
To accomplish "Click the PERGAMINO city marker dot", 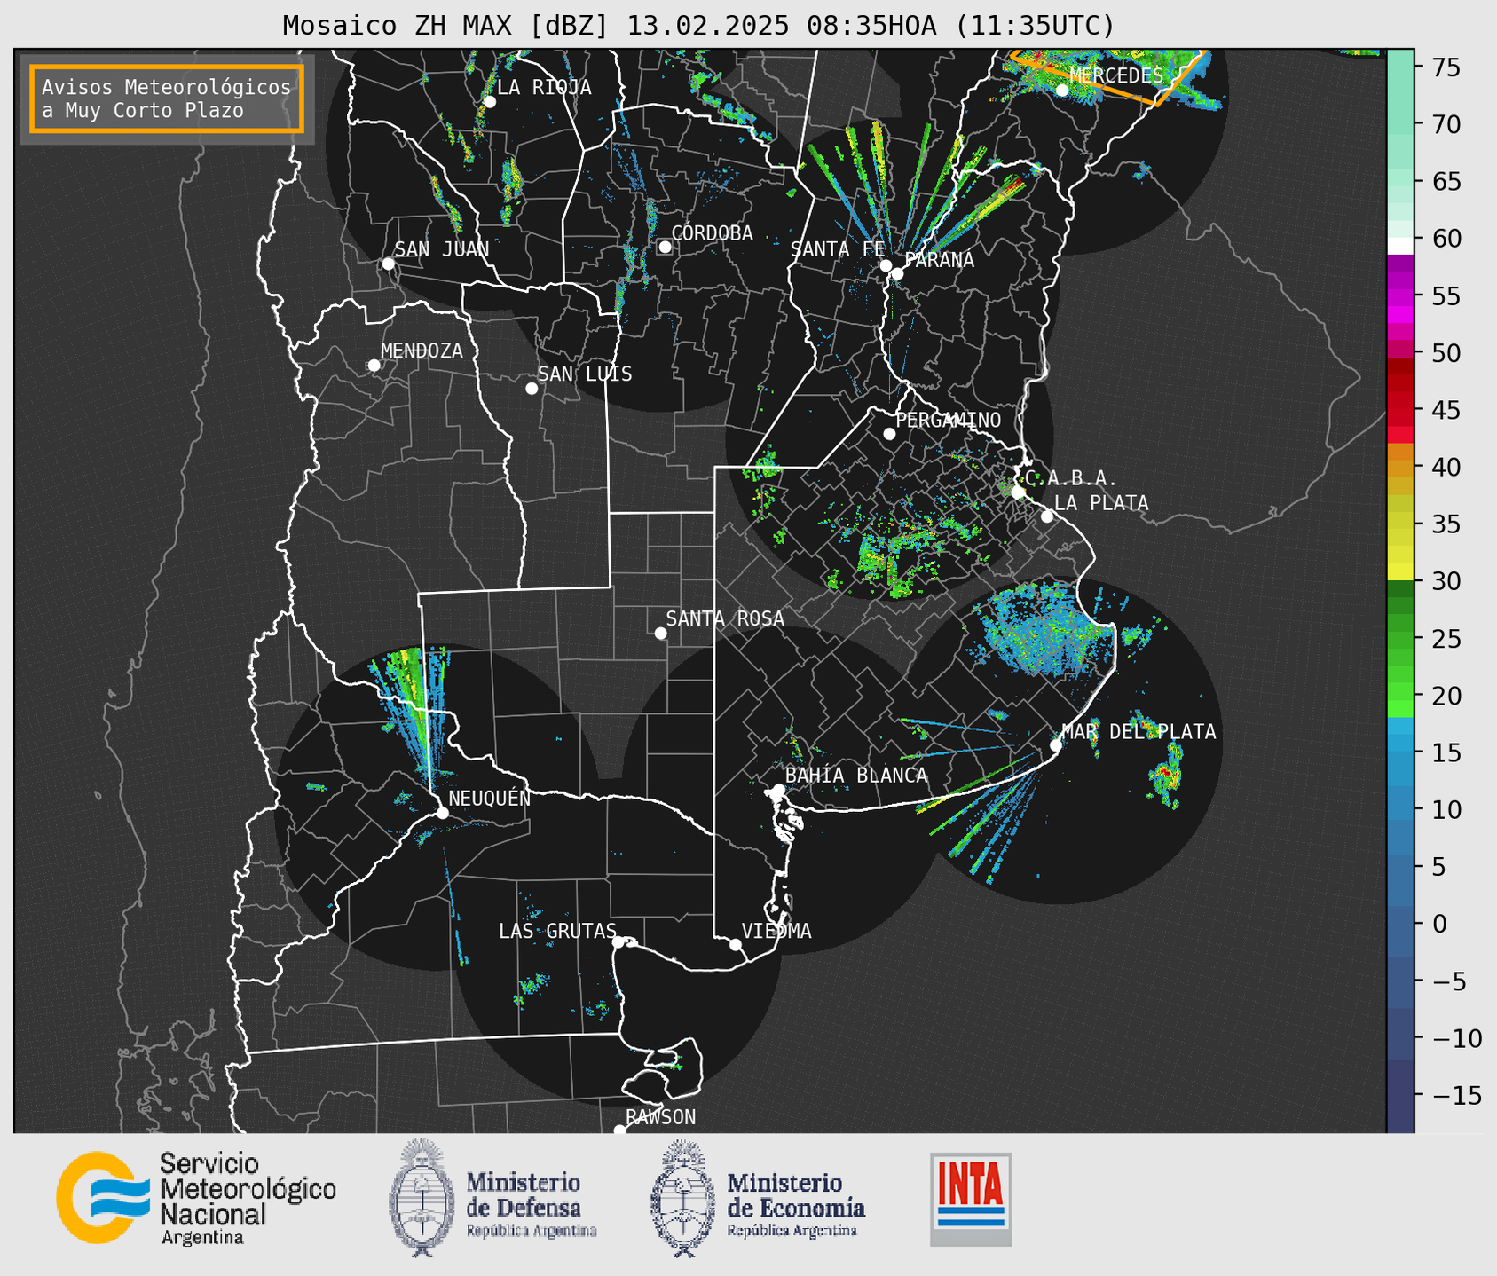I will click(x=889, y=434).
